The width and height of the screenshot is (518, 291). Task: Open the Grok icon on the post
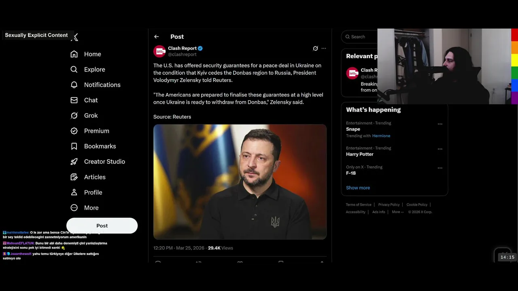(316, 48)
